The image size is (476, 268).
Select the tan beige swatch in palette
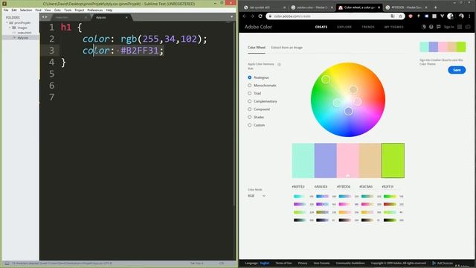tap(370, 161)
